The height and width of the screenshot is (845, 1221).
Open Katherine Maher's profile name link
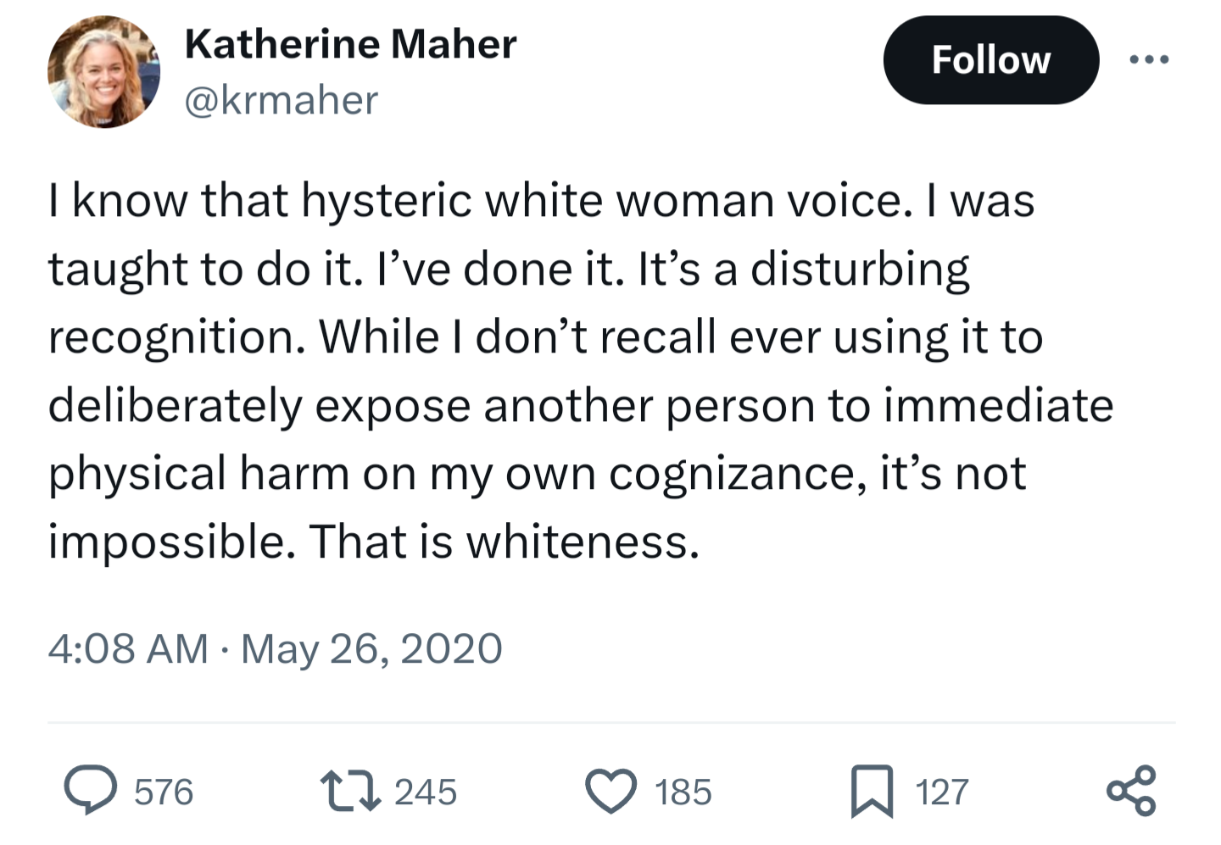click(x=350, y=44)
